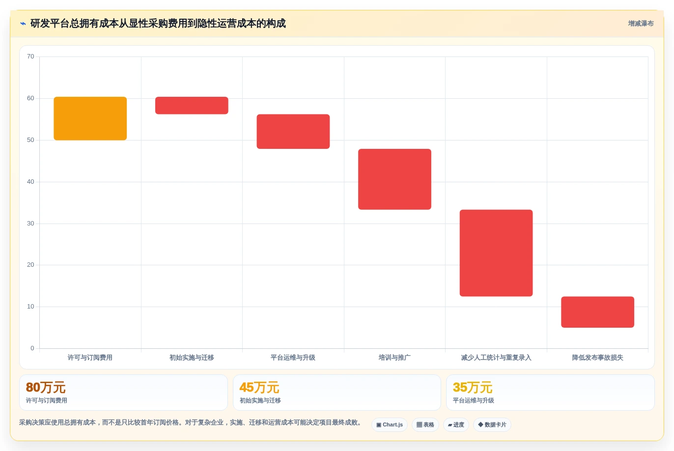The height and width of the screenshot is (451, 674).
Task: Click the y-axis value 10
Action: [x=30, y=307]
